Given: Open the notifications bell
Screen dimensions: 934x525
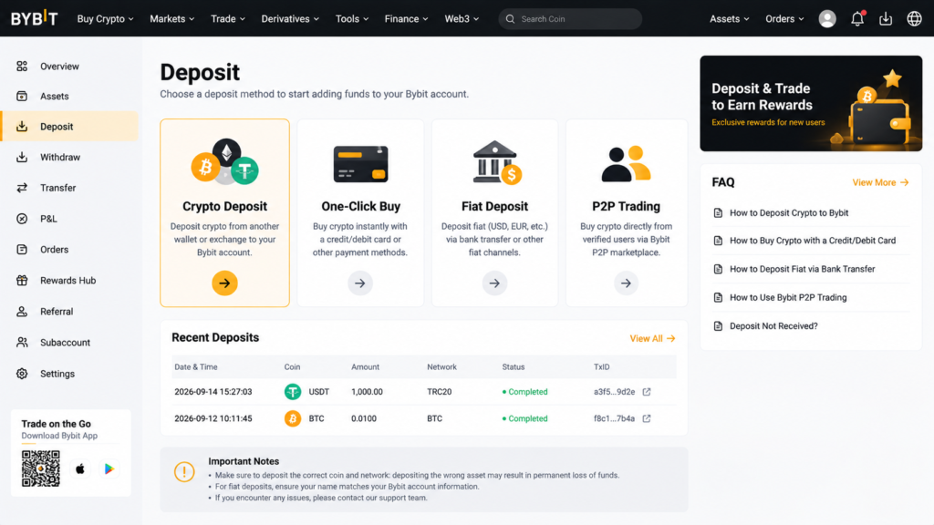Looking at the screenshot, I should 857,18.
